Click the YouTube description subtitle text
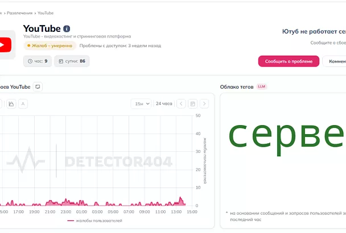 click(x=77, y=36)
